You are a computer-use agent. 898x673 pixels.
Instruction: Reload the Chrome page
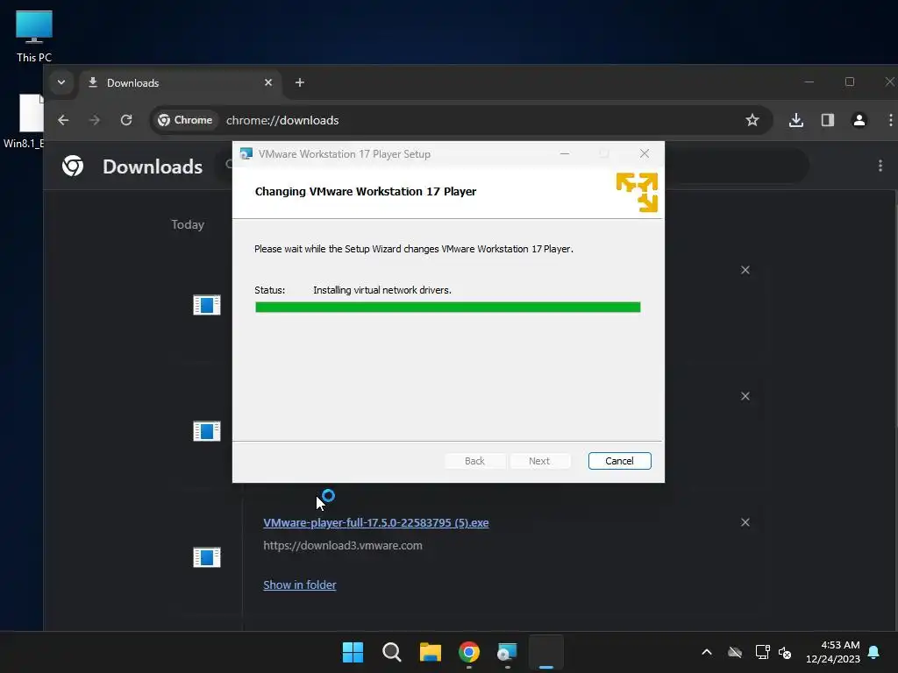pyautogui.click(x=126, y=120)
